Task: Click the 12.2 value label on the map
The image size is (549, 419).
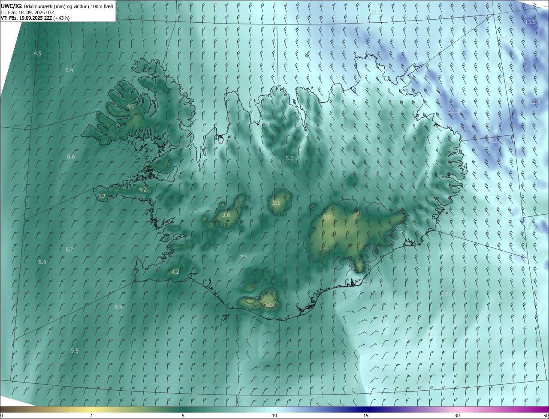Action: [x=453, y=111]
